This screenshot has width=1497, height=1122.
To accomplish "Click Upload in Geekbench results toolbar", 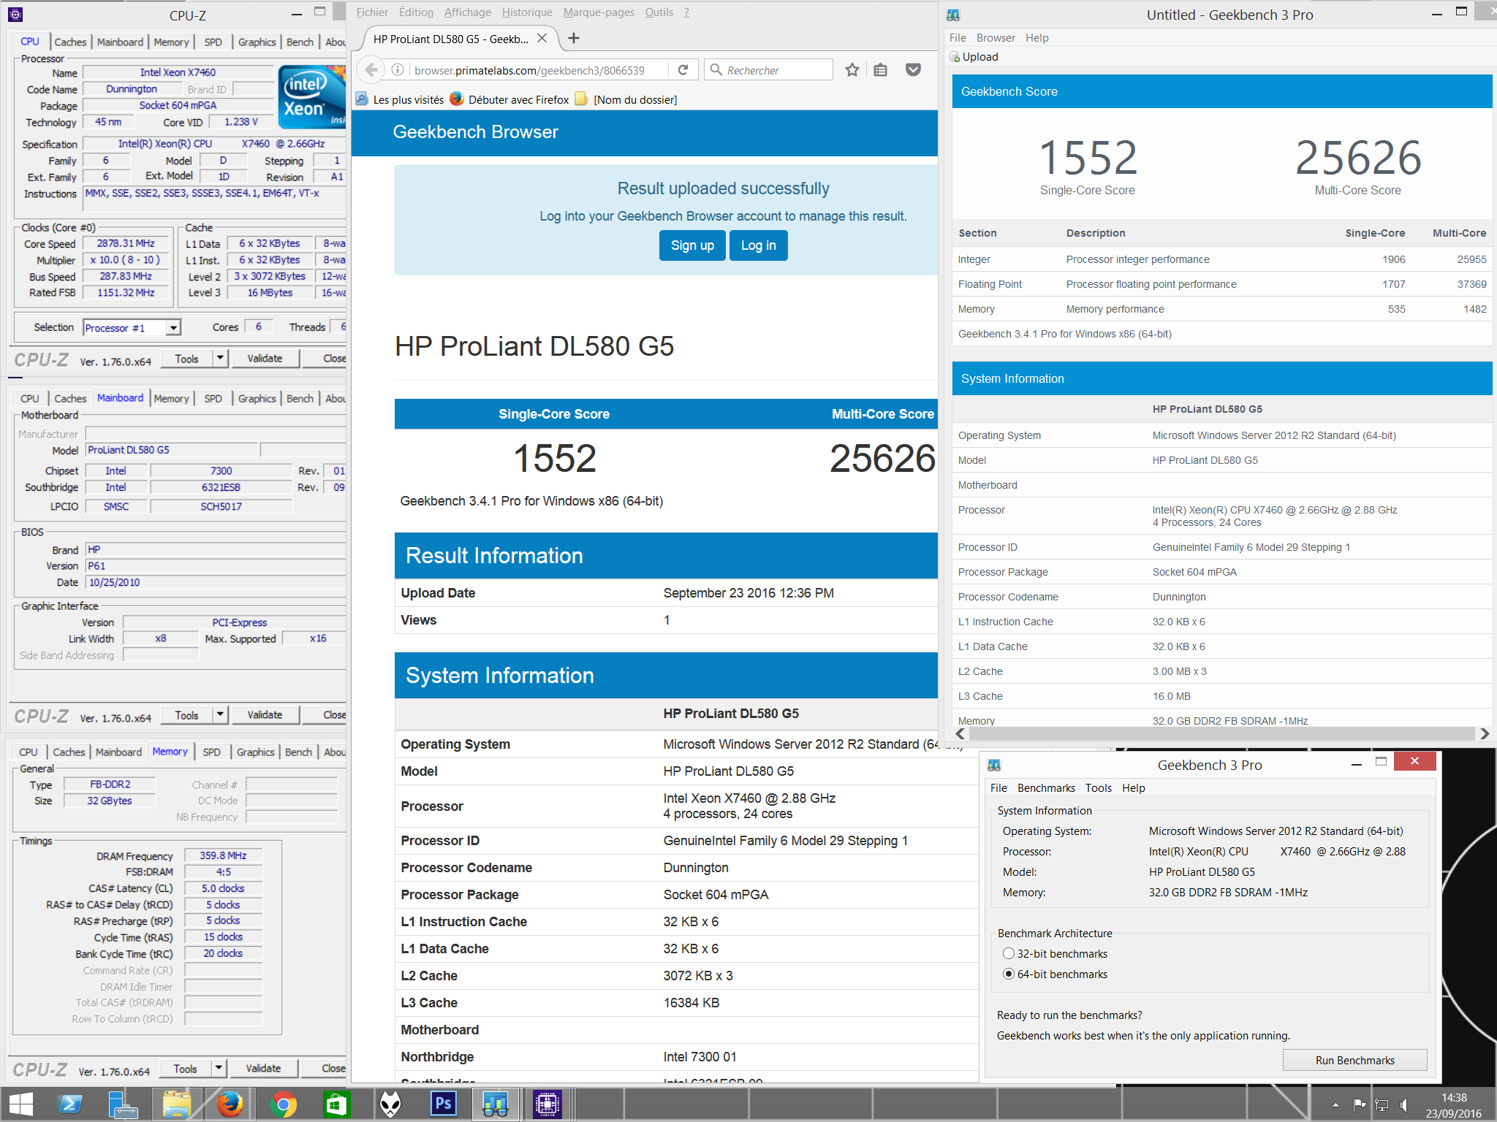I will pos(974,57).
